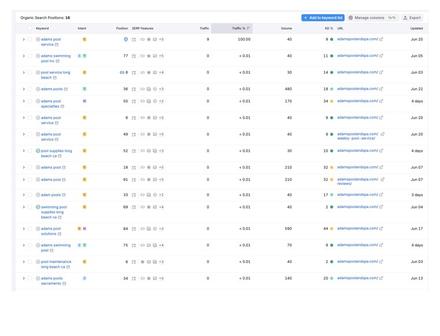Screen dimensions: 440x336
Task: Open the adams pool specialties keyword link
Action: 51,104
